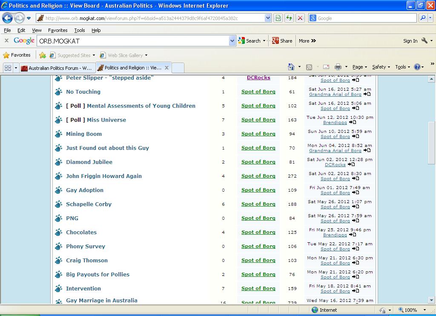Click the Refresh page icon
Image resolution: width=436 pixels, height=316 pixels.
click(289, 18)
